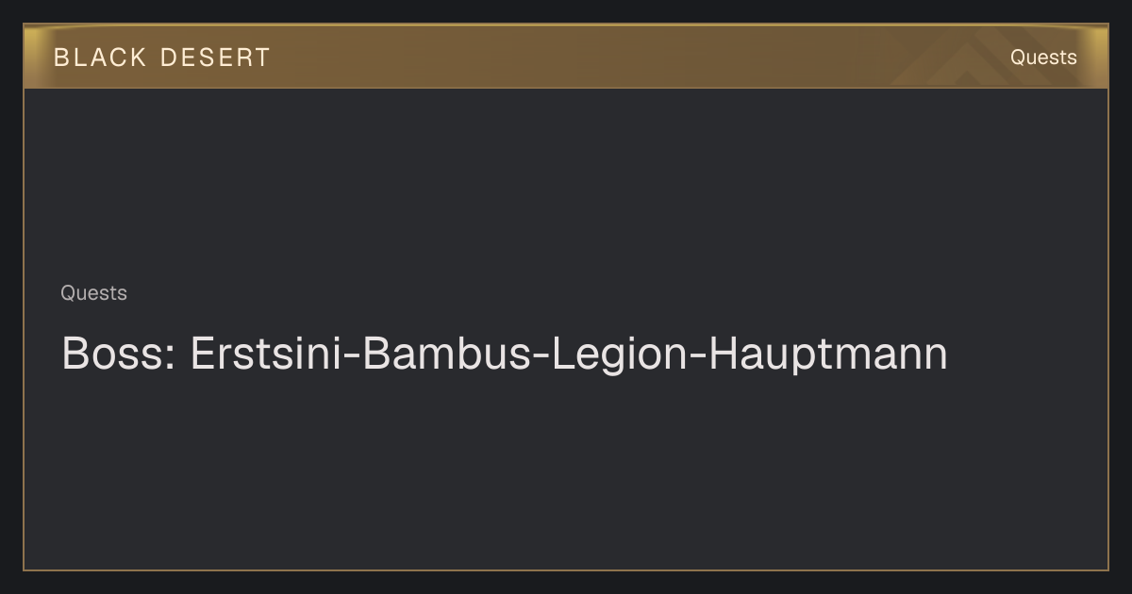The height and width of the screenshot is (594, 1132).
Task: Click the Boss: Erstsini-Bambus-Legion-Hauptmann title
Action: (x=504, y=355)
